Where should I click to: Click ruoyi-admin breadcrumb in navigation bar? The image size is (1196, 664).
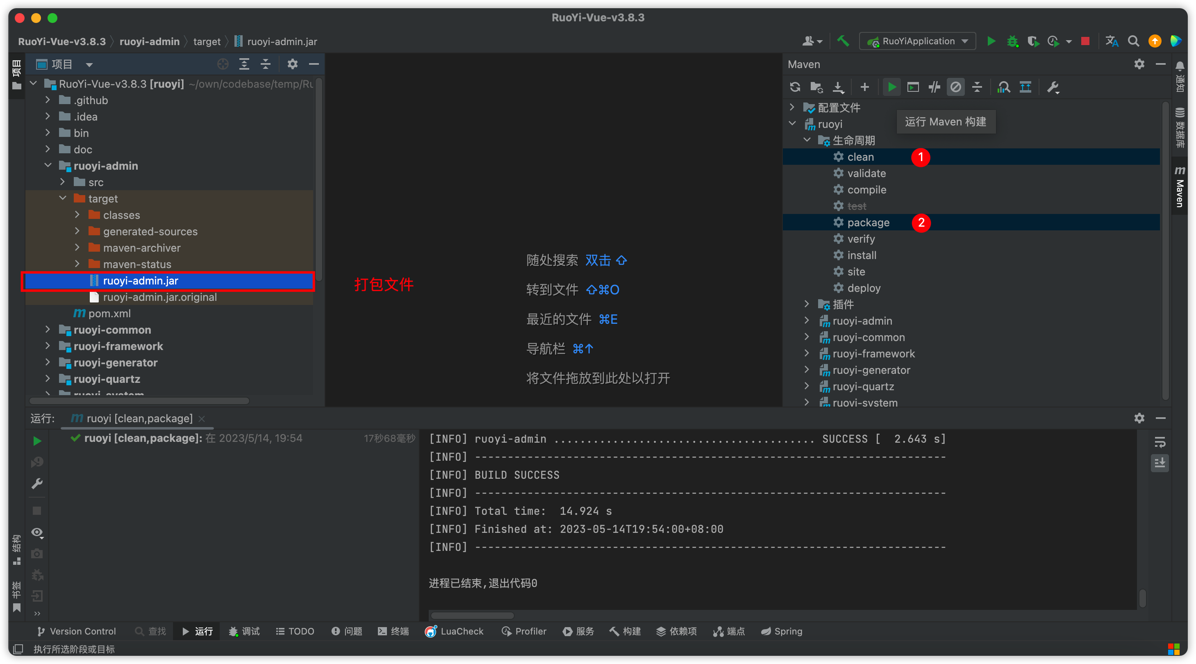pyautogui.click(x=150, y=41)
